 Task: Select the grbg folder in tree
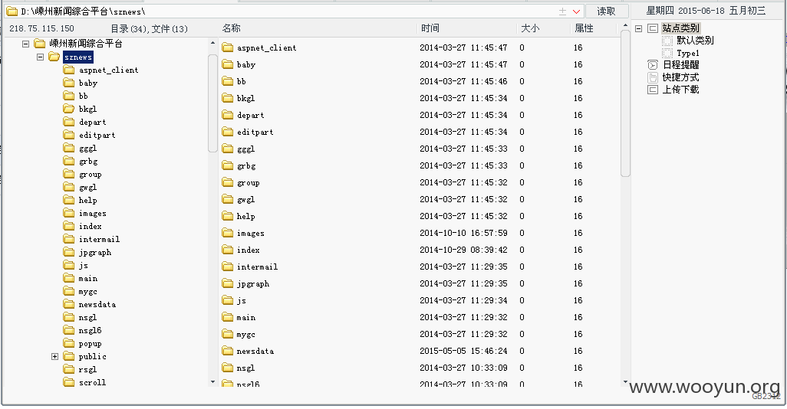88,162
